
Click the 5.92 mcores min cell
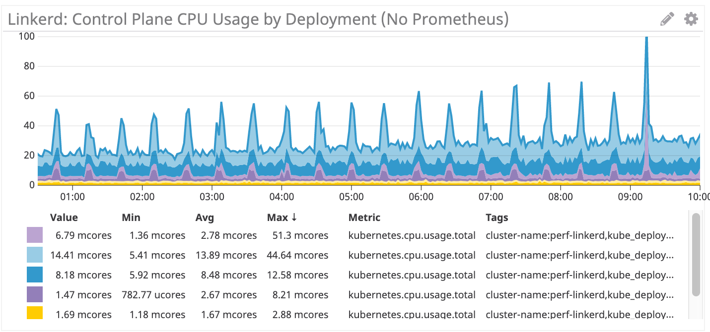pos(157,275)
